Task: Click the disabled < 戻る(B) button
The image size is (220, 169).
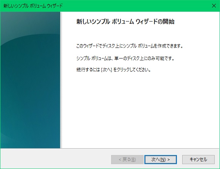Action: click(127, 160)
